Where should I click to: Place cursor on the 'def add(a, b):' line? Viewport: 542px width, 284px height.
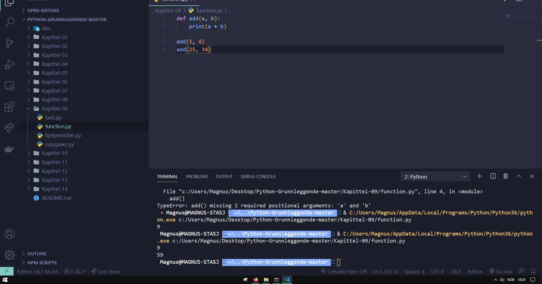point(198,18)
